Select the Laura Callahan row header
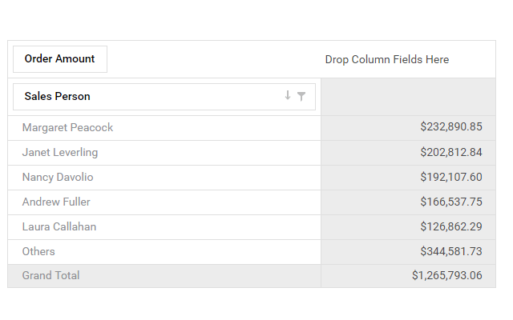Viewport: 513px width, 320px height. click(59, 227)
